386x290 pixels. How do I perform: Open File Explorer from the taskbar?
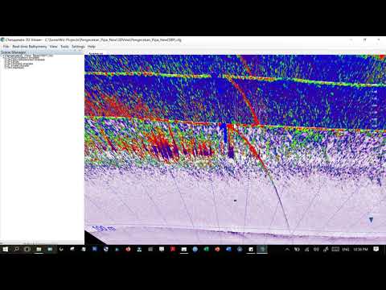[x=39, y=249]
